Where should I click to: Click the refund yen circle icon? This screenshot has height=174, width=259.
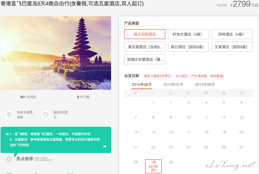(9, 115)
